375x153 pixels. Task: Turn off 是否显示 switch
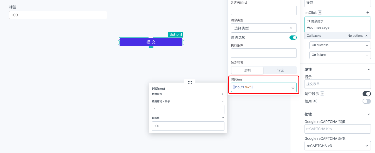366,94
